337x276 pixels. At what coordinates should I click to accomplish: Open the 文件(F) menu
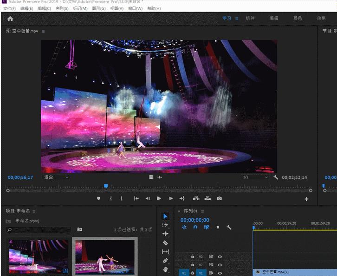coord(9,8)
